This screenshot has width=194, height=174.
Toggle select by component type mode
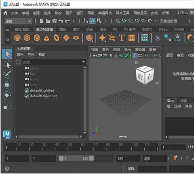click(x=99, y=21)
